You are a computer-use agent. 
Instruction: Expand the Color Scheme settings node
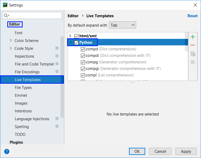[x=11, y=40]
